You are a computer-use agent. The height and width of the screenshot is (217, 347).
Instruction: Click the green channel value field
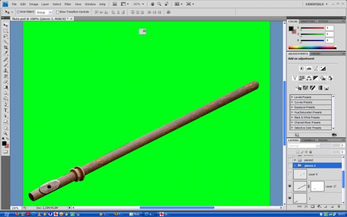(x=330, y=34)
